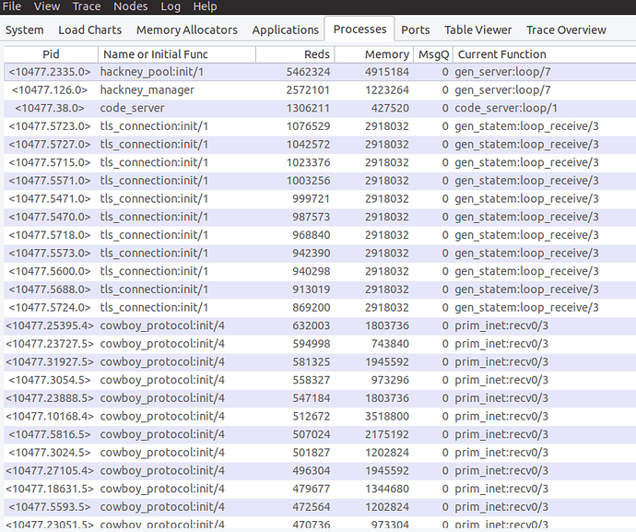Image resolution: width=636 pixels, height=532 pixels.
Task: Select pid <10477.5573.0> row
Action: pyautogui.click(x=320, y=254)
